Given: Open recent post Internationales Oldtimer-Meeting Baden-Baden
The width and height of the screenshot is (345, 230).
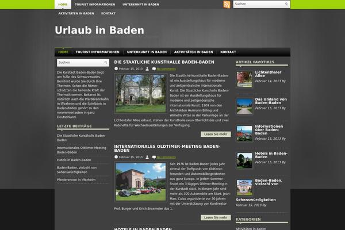Looking at the screenshot, I should (82, 150).
